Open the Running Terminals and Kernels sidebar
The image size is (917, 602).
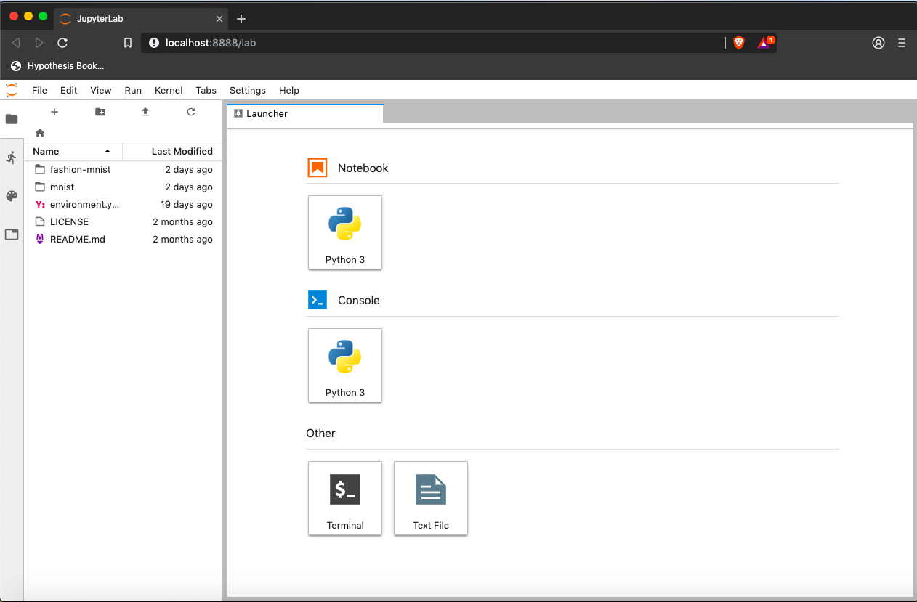[12, 158]
